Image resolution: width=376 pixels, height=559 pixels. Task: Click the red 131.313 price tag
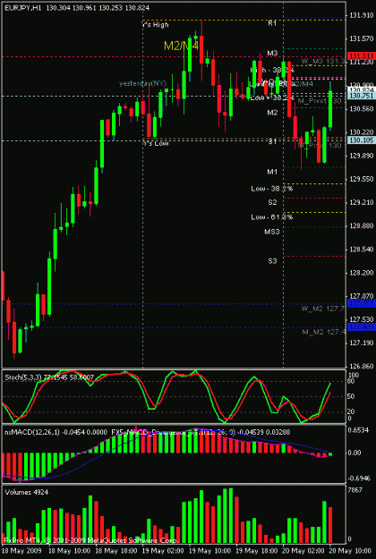(362, 56)
